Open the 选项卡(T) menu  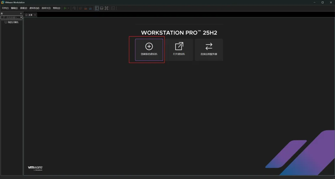46,8
